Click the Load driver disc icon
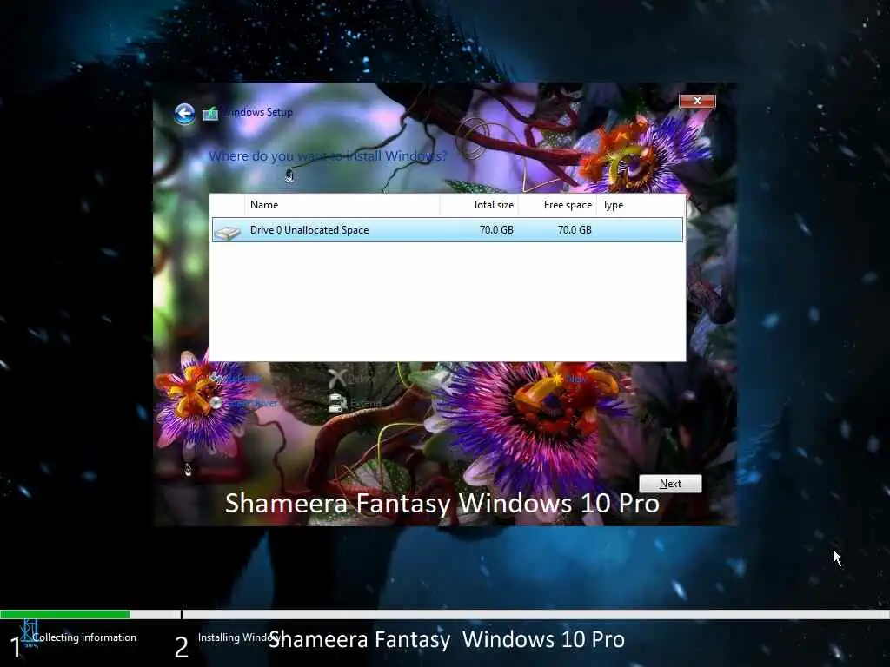 point(216,403)
